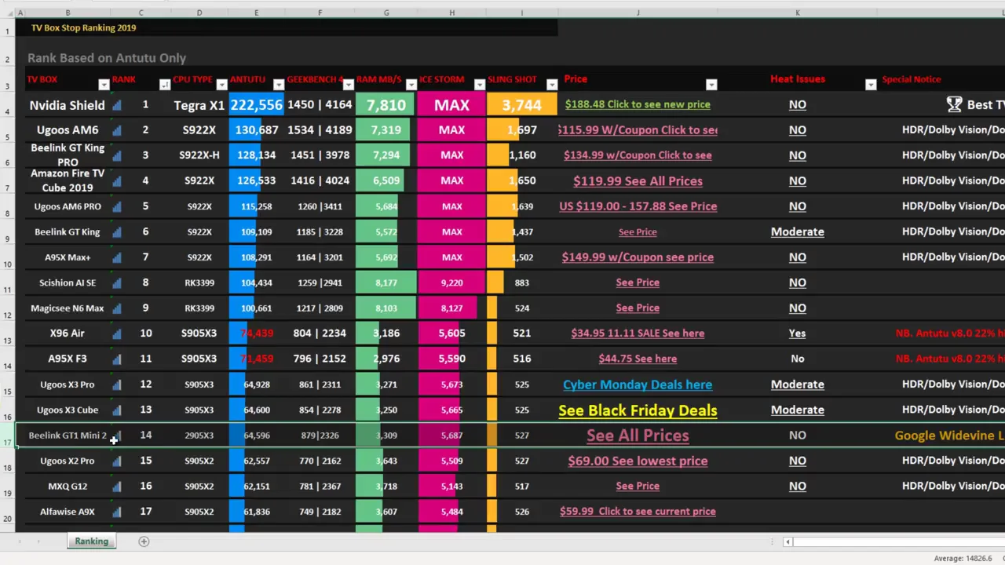
Task: Select the Beelink GT1 Mini 2 cell
Action: 68,436
